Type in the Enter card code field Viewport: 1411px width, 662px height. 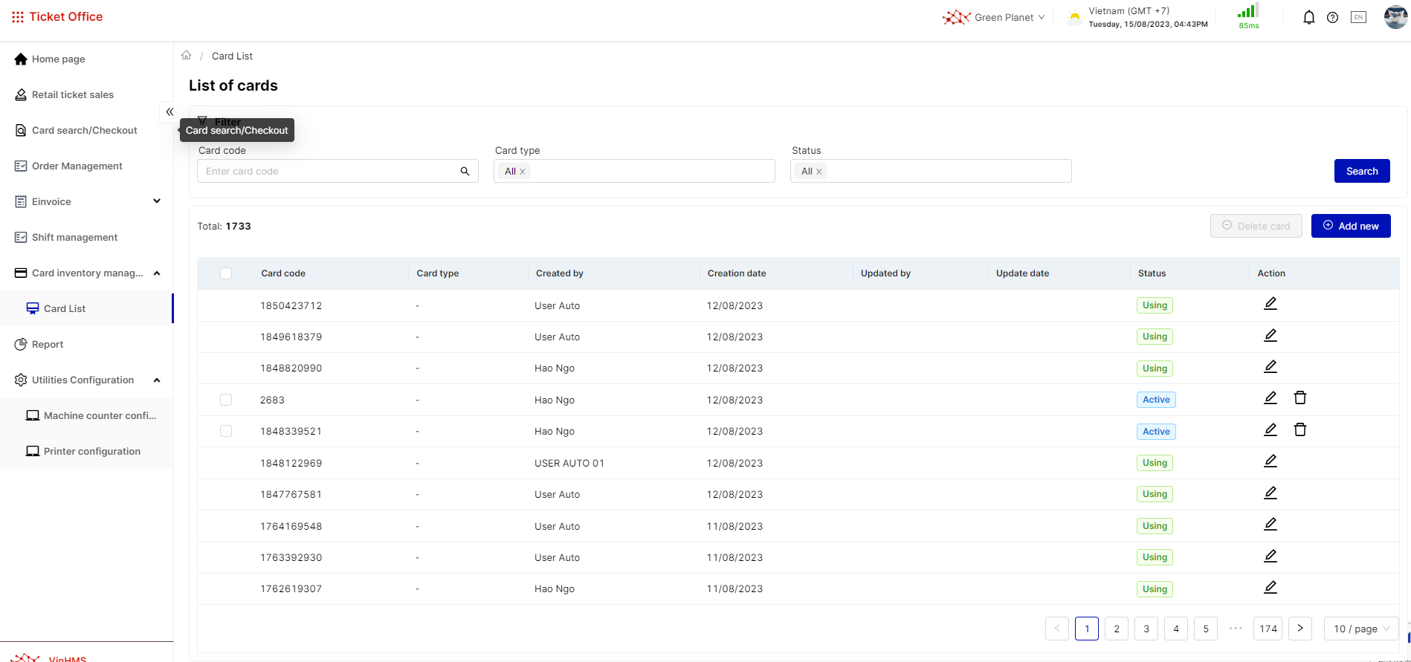327,172
